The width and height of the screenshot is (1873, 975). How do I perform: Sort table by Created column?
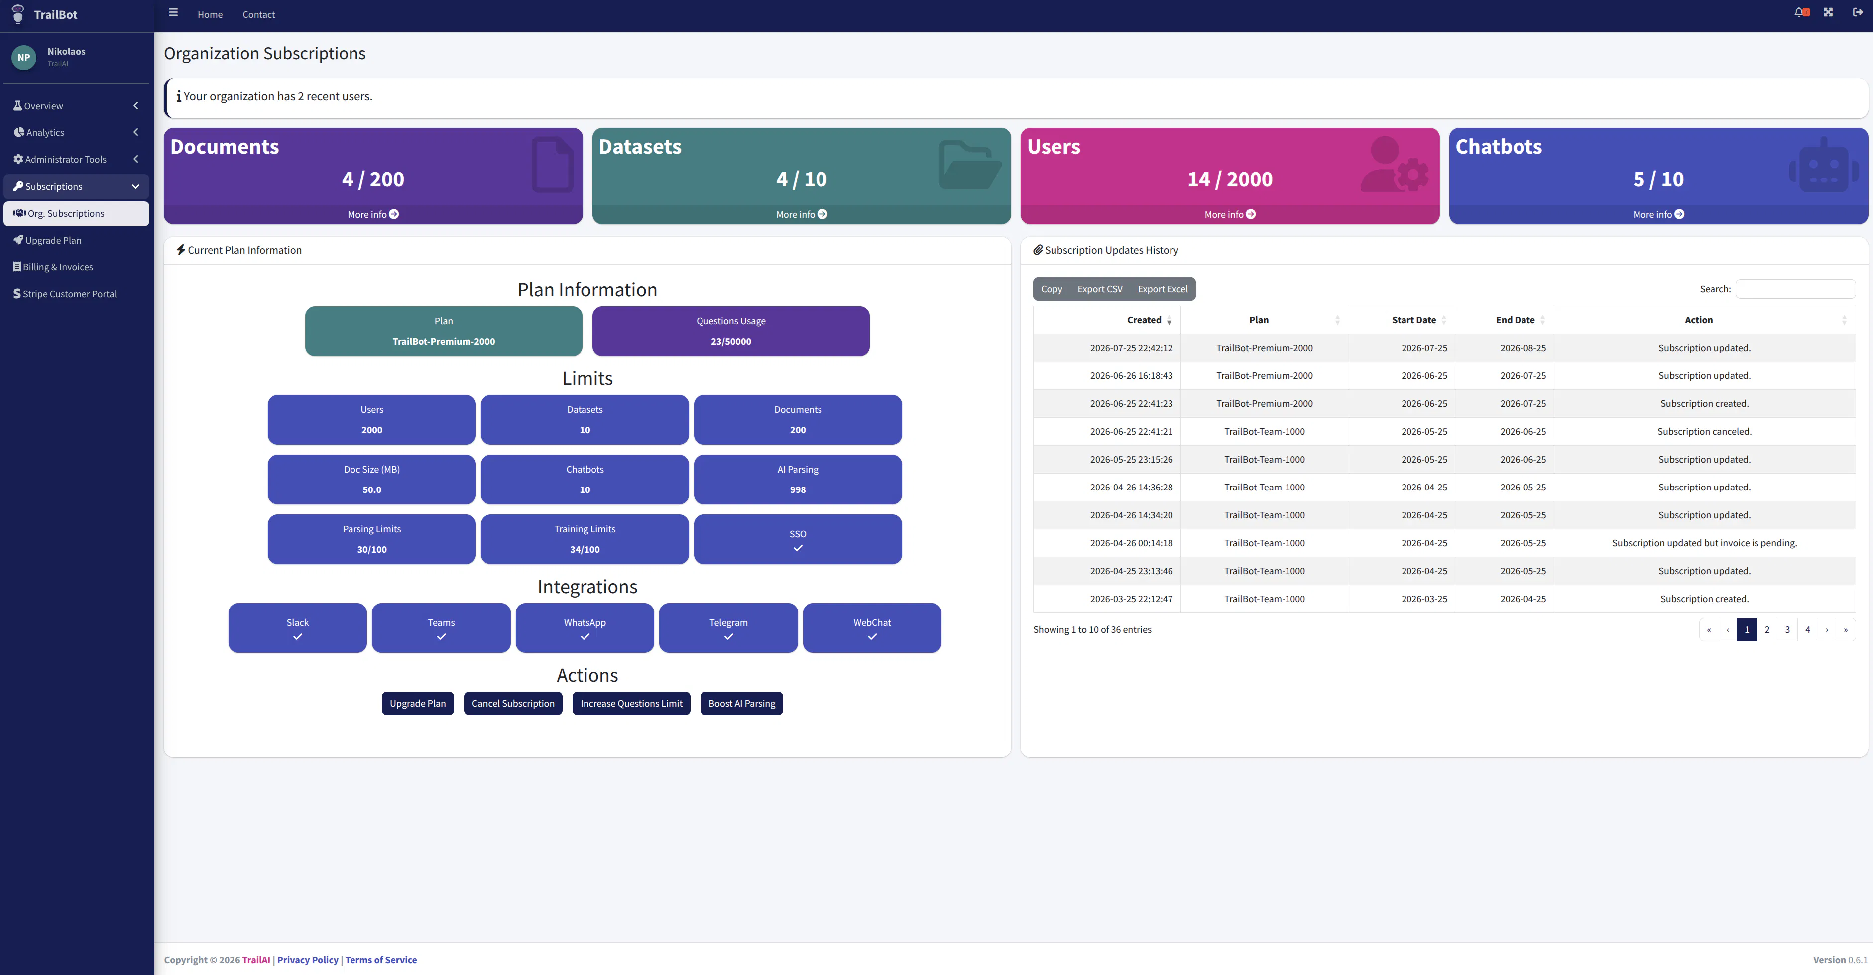tap(1107, 320)
